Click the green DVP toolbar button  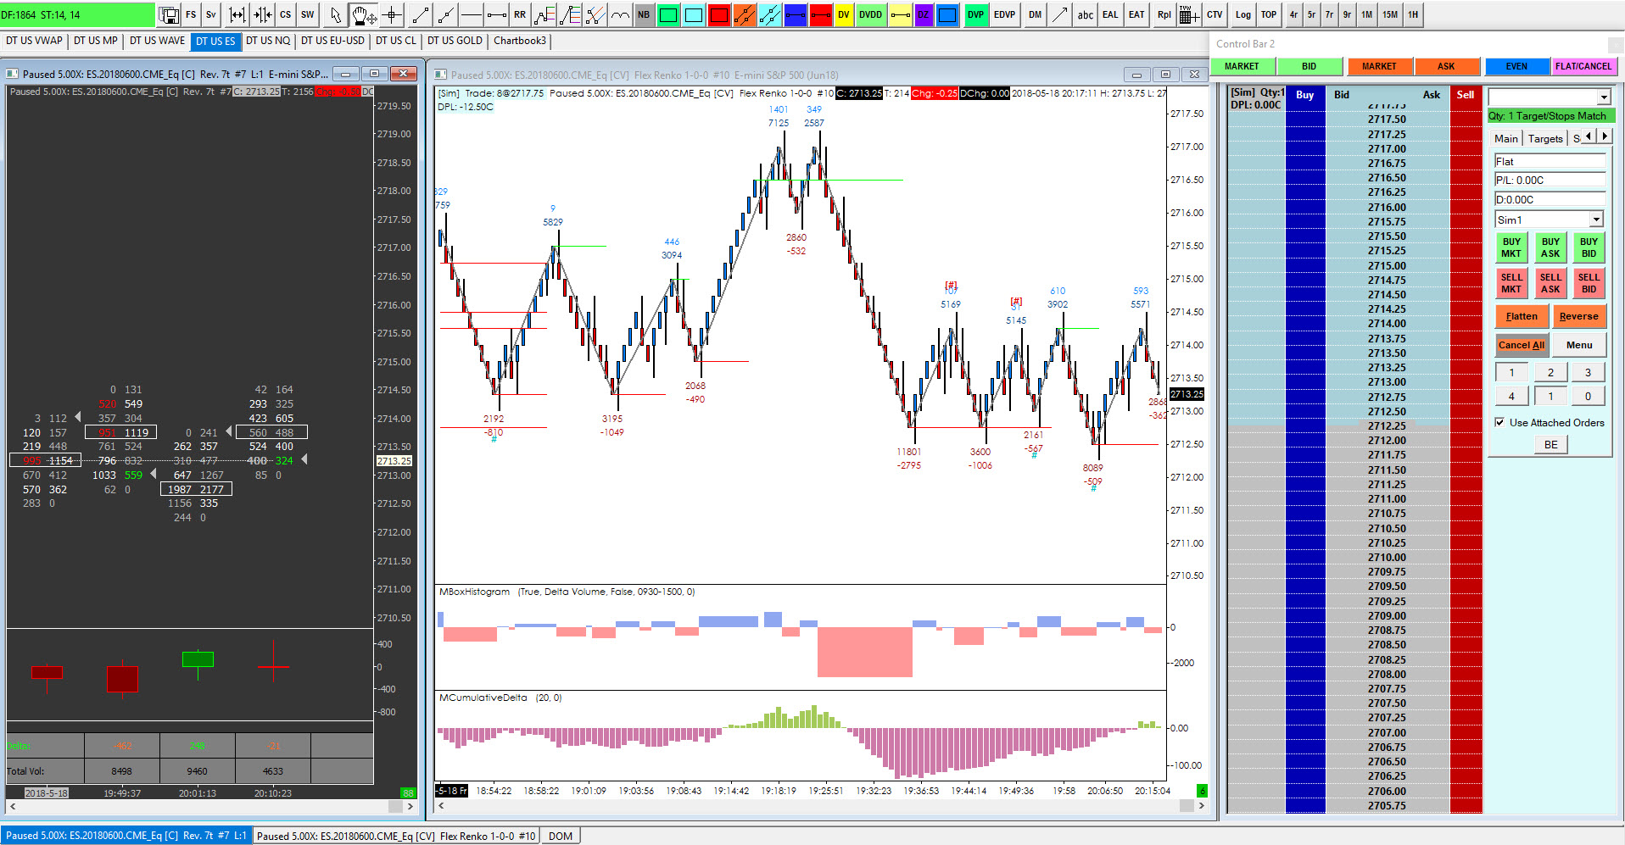point(976,14)
